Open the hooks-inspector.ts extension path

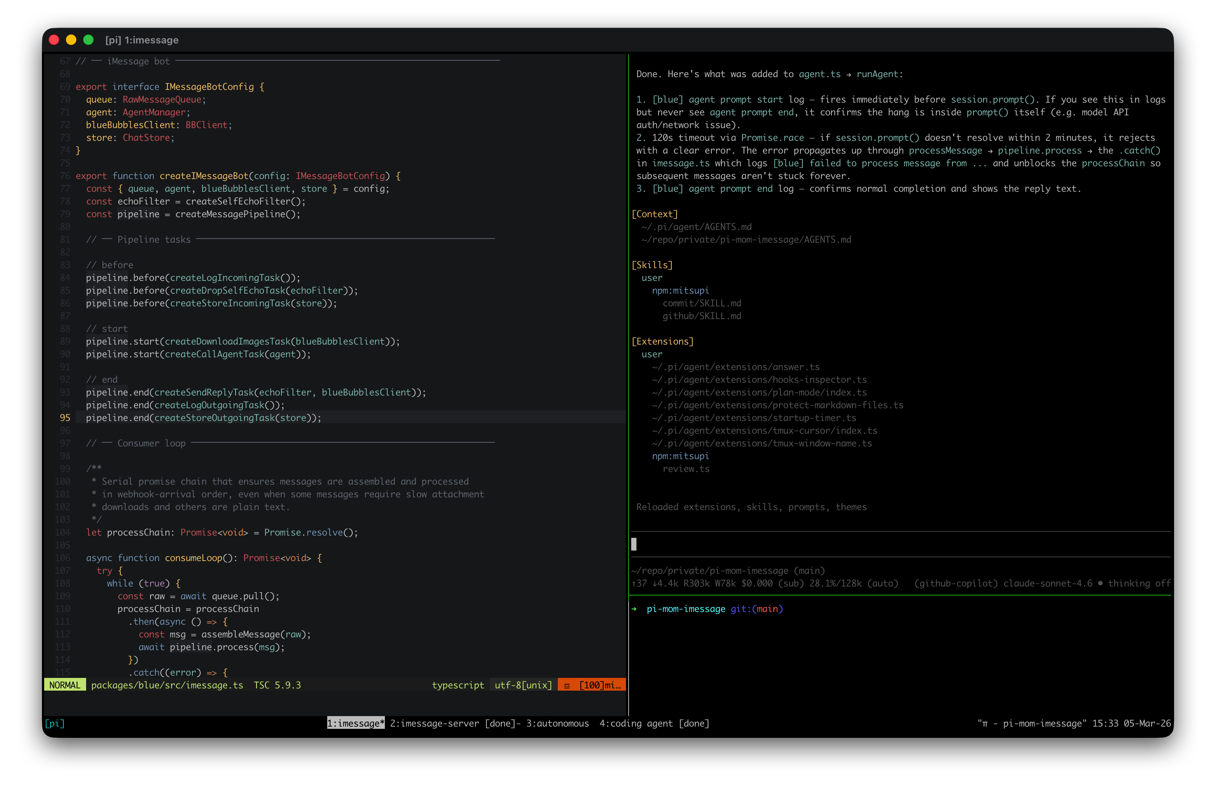click(759, 380)
